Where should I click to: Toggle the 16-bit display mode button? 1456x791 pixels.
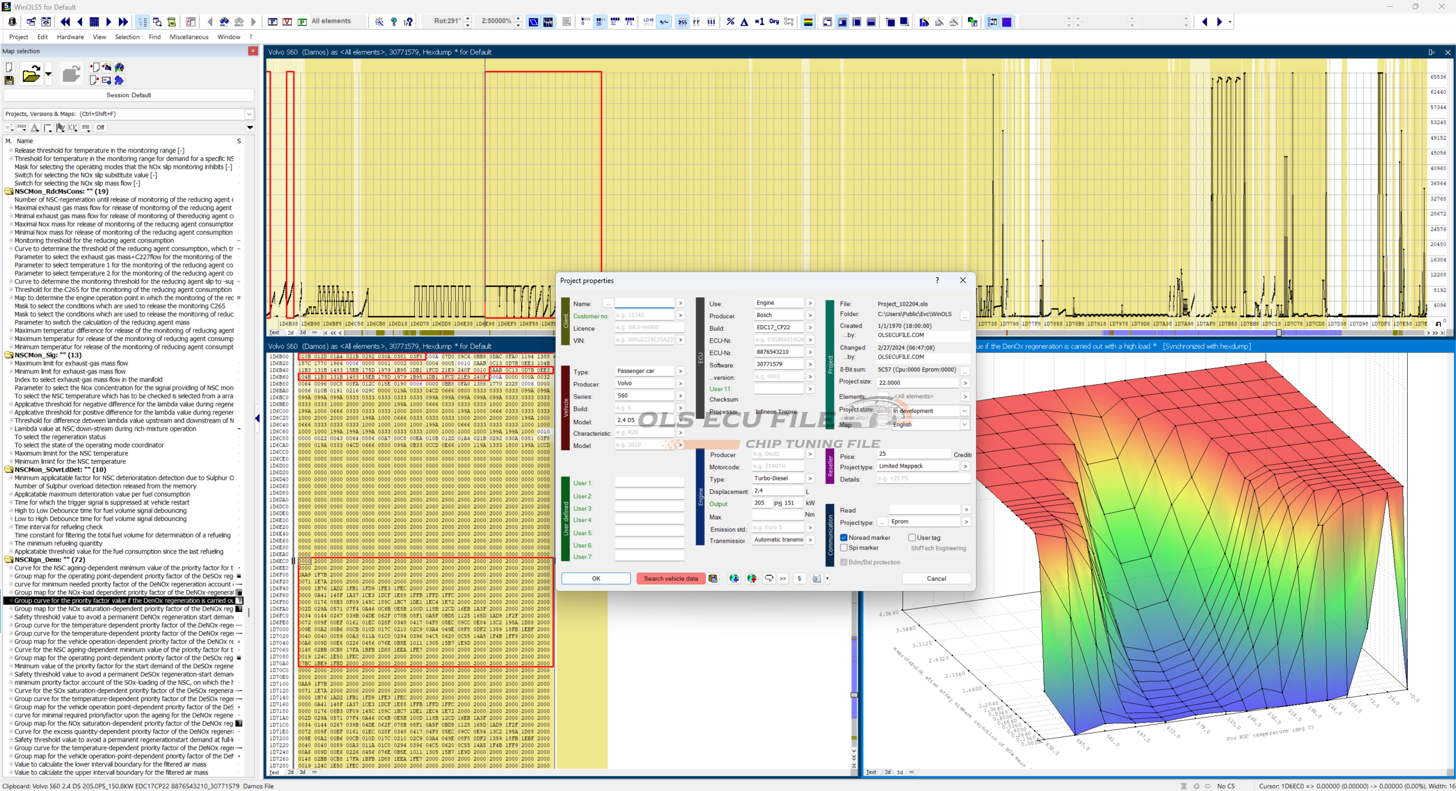click(599, 22)
